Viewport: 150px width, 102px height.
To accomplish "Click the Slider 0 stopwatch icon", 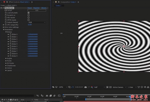I will 10,34.
